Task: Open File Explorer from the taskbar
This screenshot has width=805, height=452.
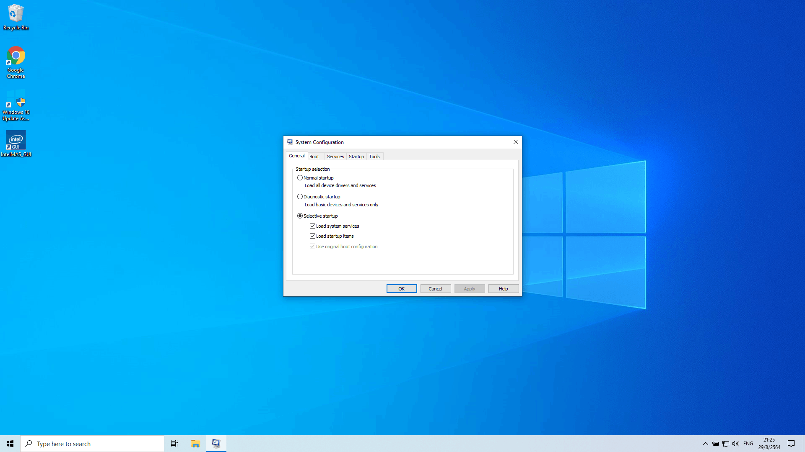Action: point(195,444)
